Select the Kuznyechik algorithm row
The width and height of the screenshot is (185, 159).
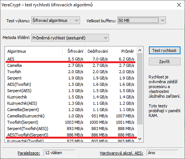click(71, 97)
